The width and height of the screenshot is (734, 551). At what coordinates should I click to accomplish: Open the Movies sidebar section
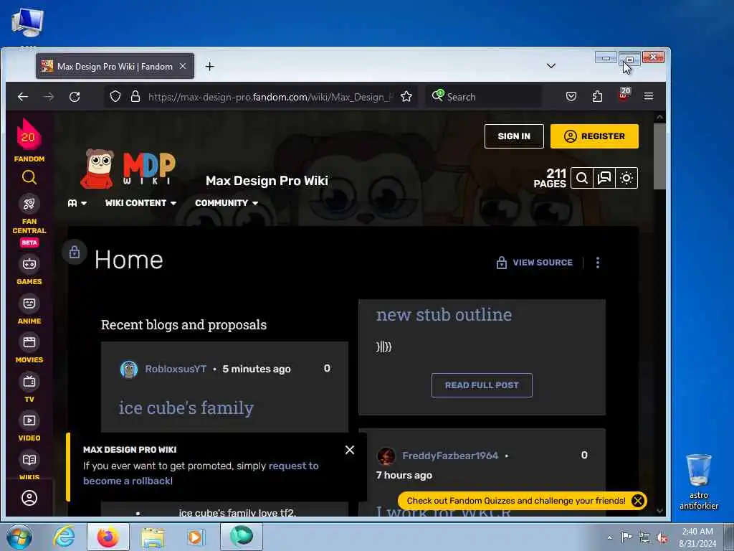coord(29,348)
